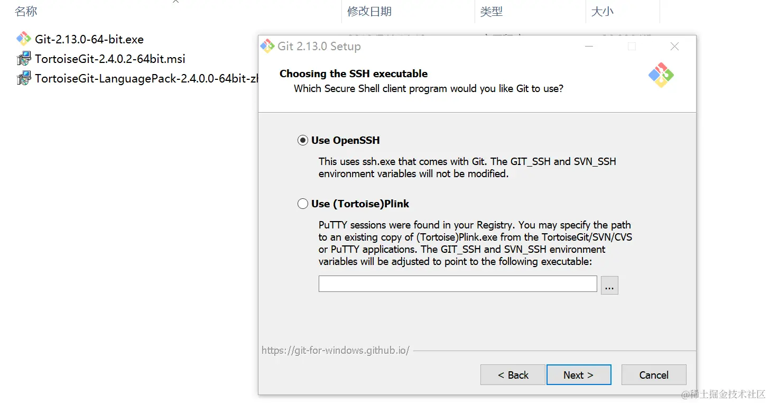Click the Git icon in the Setup title bar

(267, 46)
